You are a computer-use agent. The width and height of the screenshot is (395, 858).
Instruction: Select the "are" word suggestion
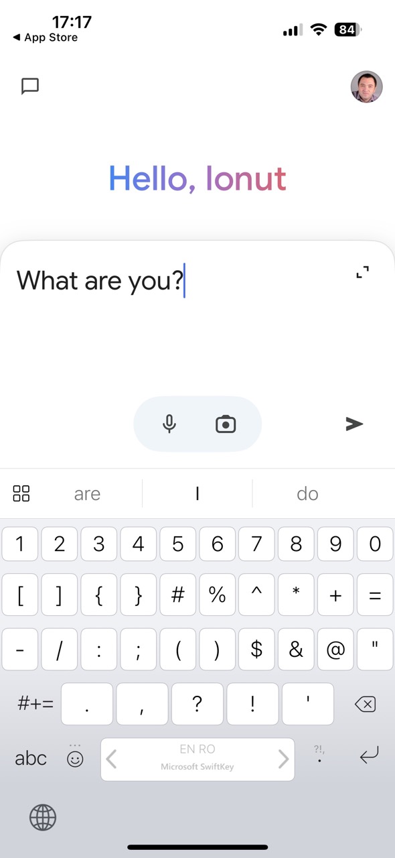pyautogui.click(x=87, y=494)
